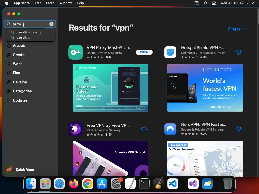Open the VPN Proxy Master app
The height and width of the screenshot is (194, 259).
(144, 52)
